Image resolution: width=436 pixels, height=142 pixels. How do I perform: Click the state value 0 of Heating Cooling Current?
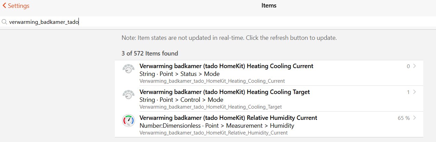tap(408, 66)
